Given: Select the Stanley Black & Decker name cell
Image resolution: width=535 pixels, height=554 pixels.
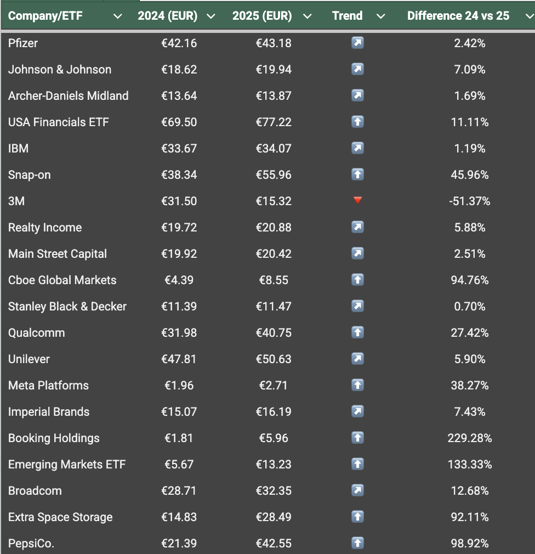Looking at the screenshot, I should pyautogui.click(x=67, y=306).
